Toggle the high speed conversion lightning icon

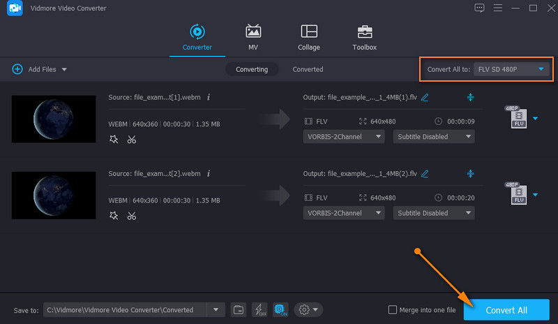tap(259, 309)
